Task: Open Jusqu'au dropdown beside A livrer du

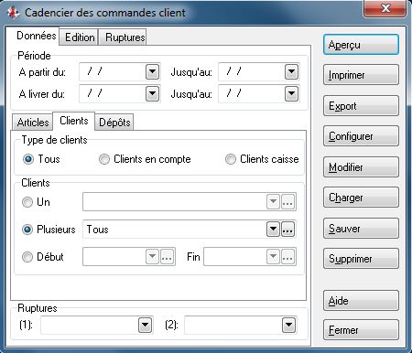Action: pyautogui.click(x=291, y=94)
